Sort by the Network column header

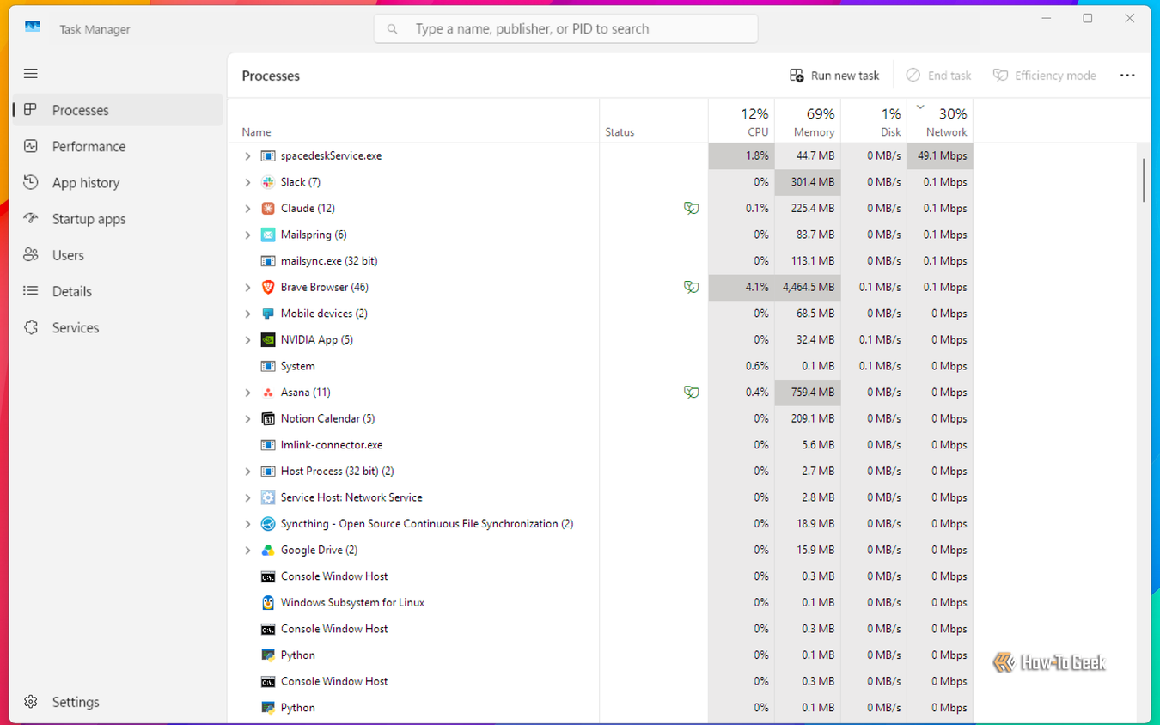(940, 121)
